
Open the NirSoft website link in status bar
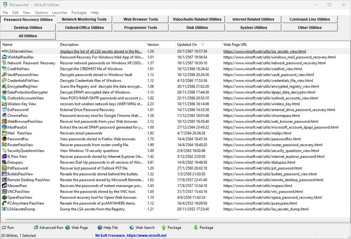click(x=146, y=236)
